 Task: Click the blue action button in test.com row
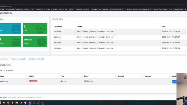tap(174, 82)
